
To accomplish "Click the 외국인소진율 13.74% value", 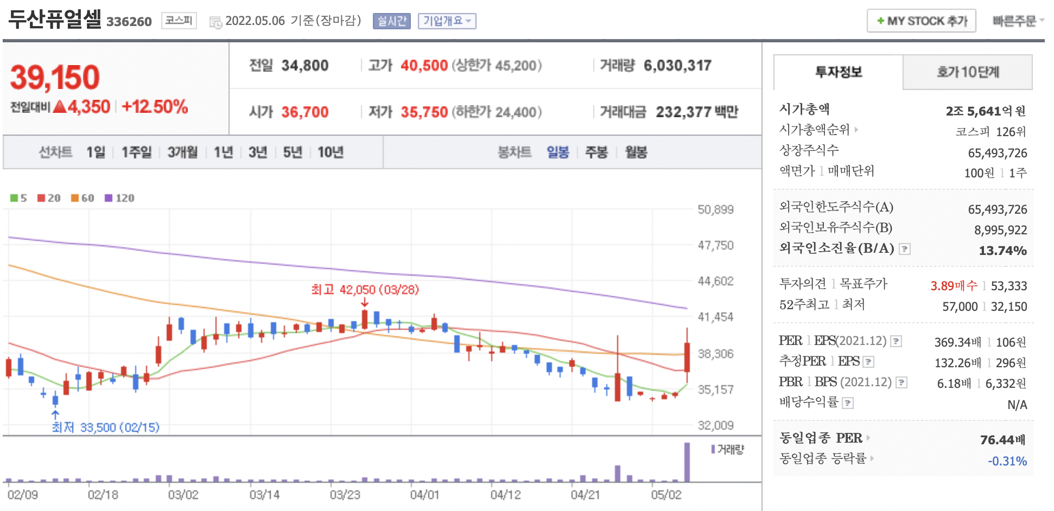I will 1002,251.
